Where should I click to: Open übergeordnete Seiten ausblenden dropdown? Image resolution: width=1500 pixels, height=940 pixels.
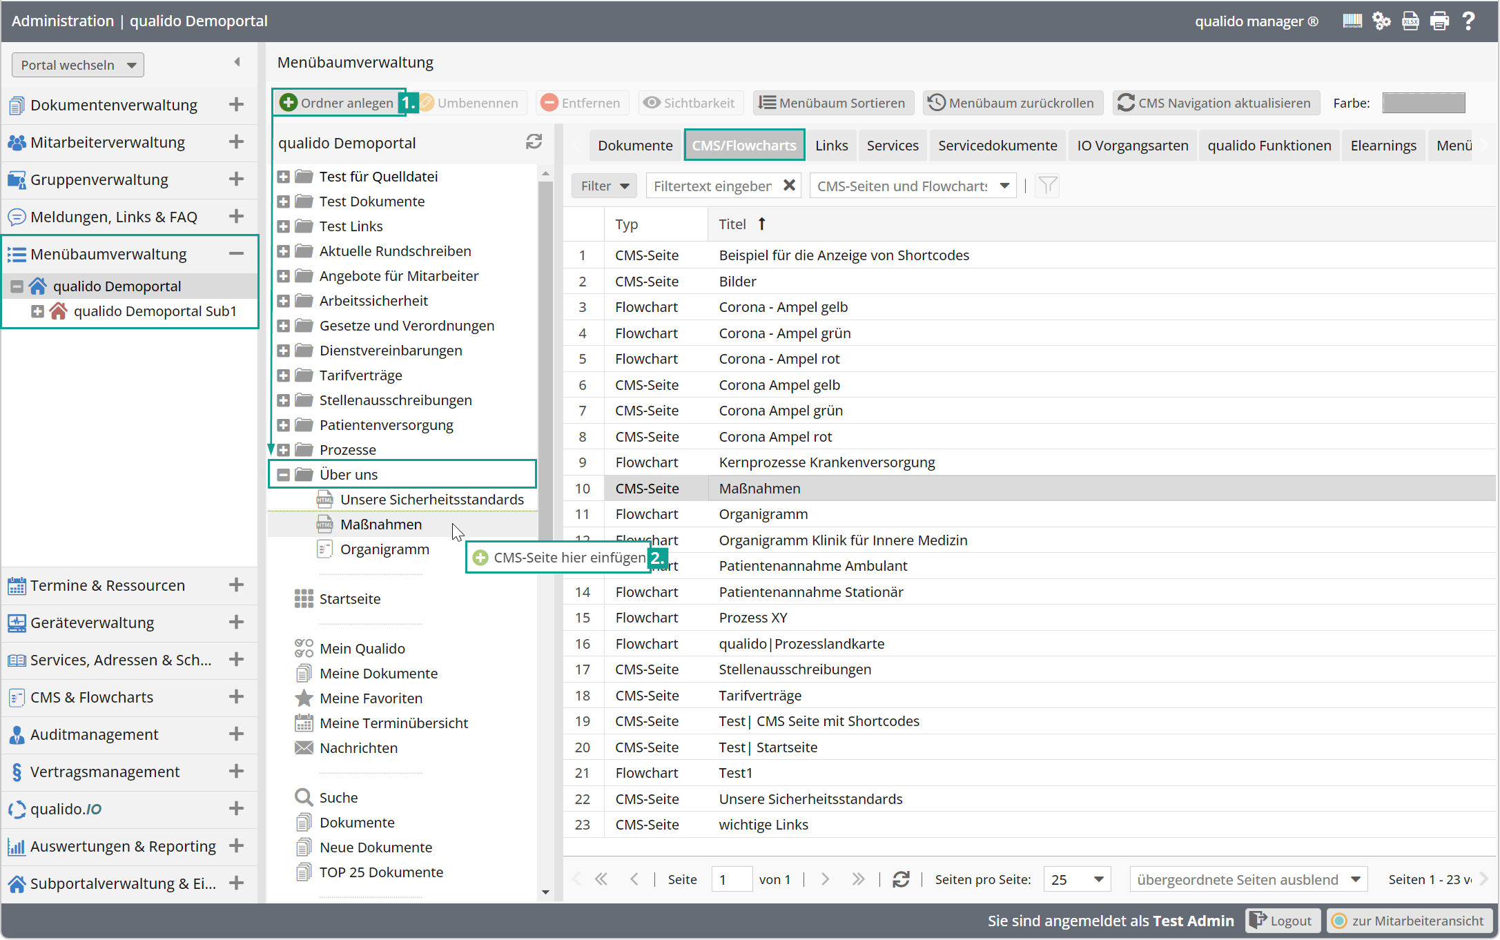point(1248,879)
